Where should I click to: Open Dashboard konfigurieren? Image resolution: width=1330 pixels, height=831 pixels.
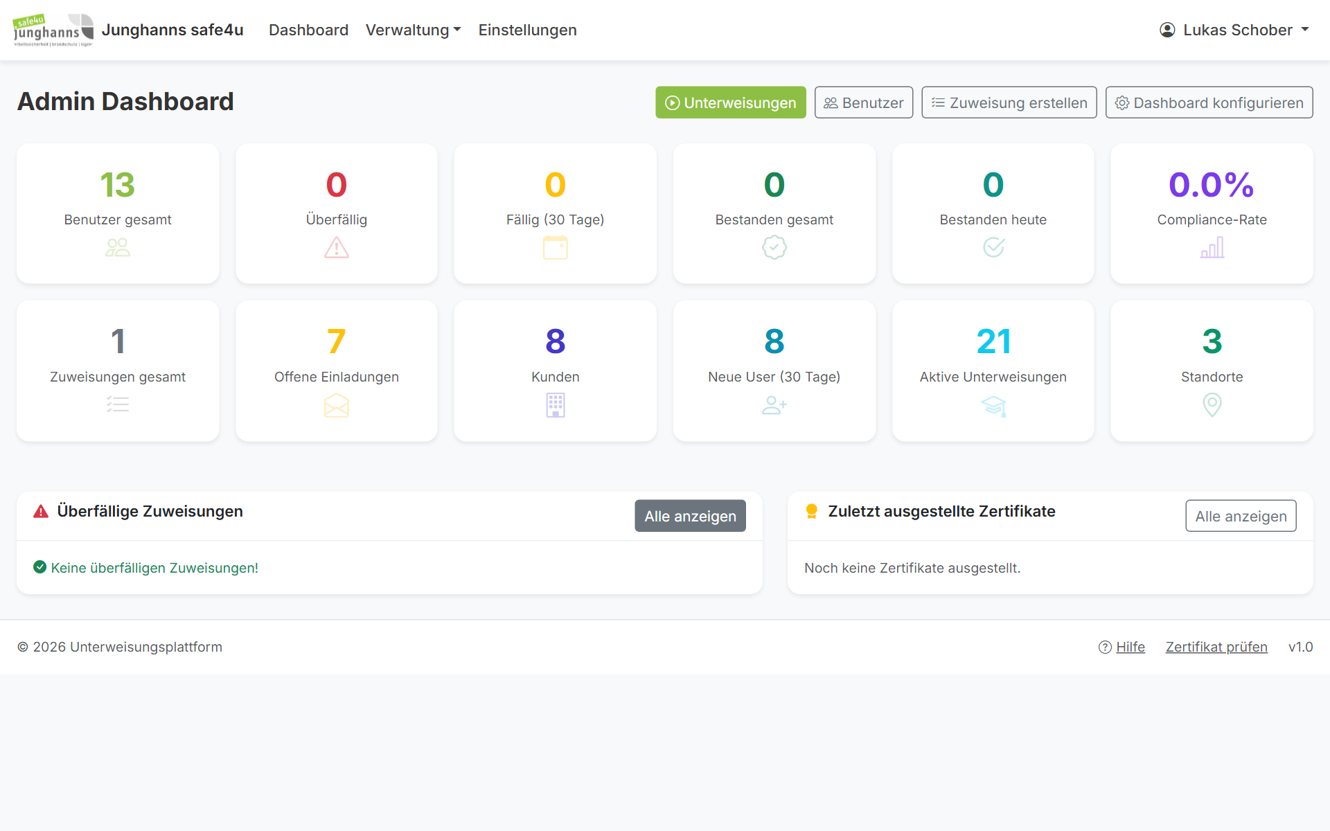coord(1209,102)
